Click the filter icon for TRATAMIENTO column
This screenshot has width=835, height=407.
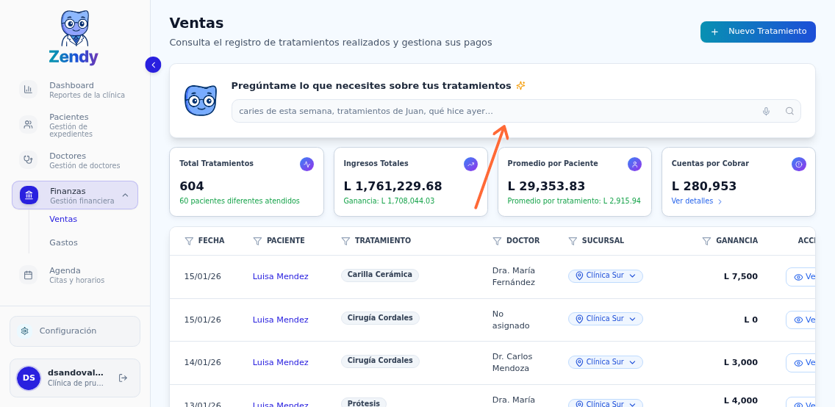coord(345,241)
